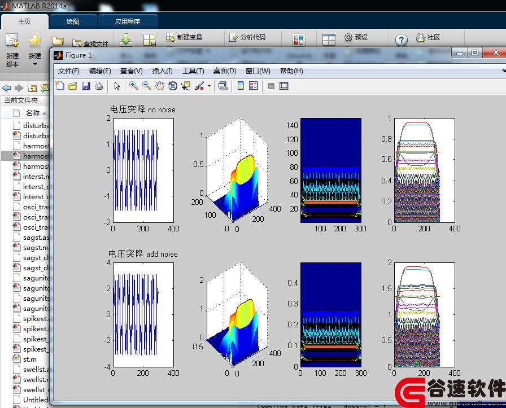The width and height of the screenshot is (506, 408).
Task: Click the top row 3D surface plot
Action: point(237,171)
